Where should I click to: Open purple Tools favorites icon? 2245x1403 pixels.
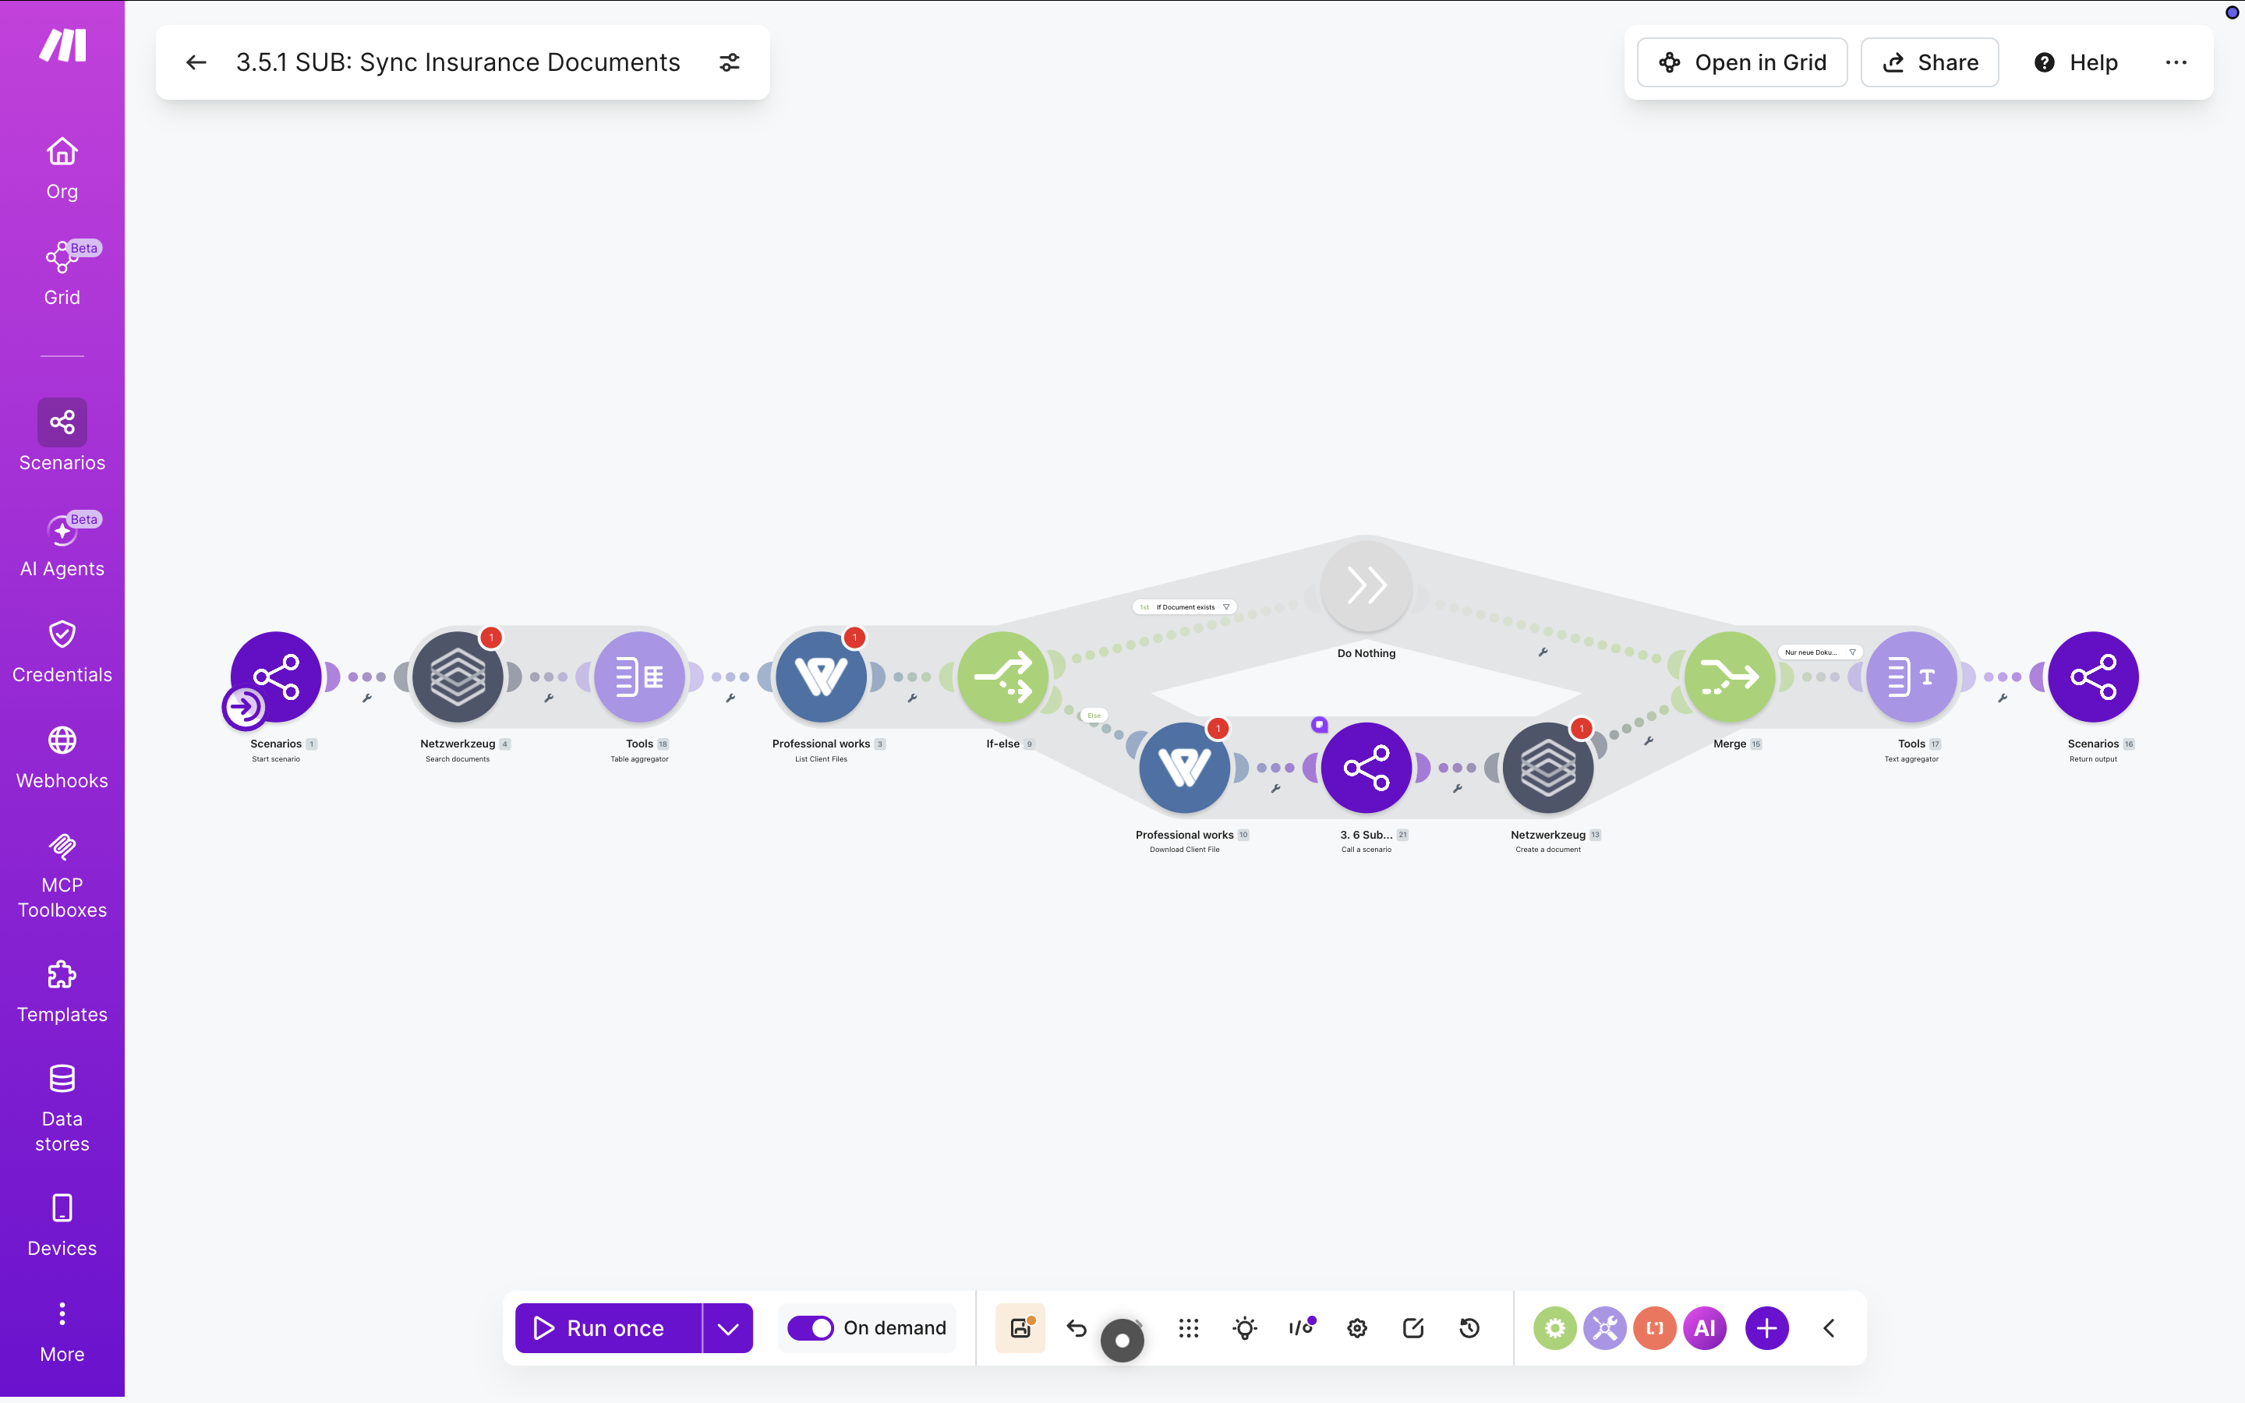pyautogui.click(x=1605, y=1328)
